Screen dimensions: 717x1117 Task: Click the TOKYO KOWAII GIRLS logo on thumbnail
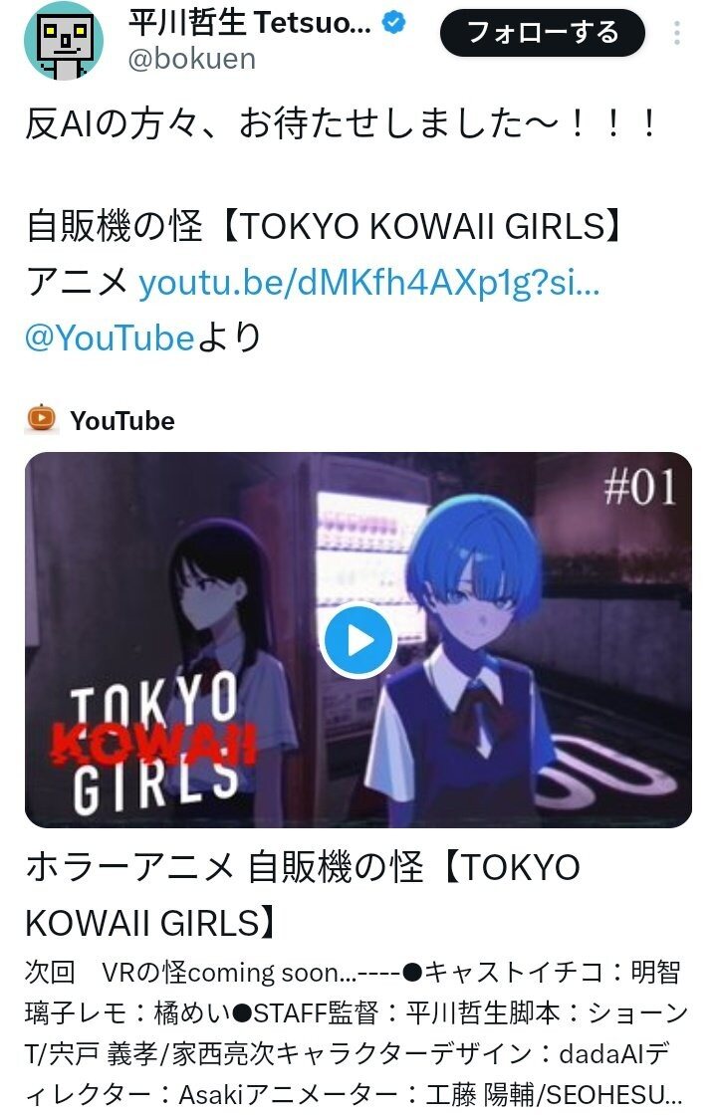pos(155,743)
